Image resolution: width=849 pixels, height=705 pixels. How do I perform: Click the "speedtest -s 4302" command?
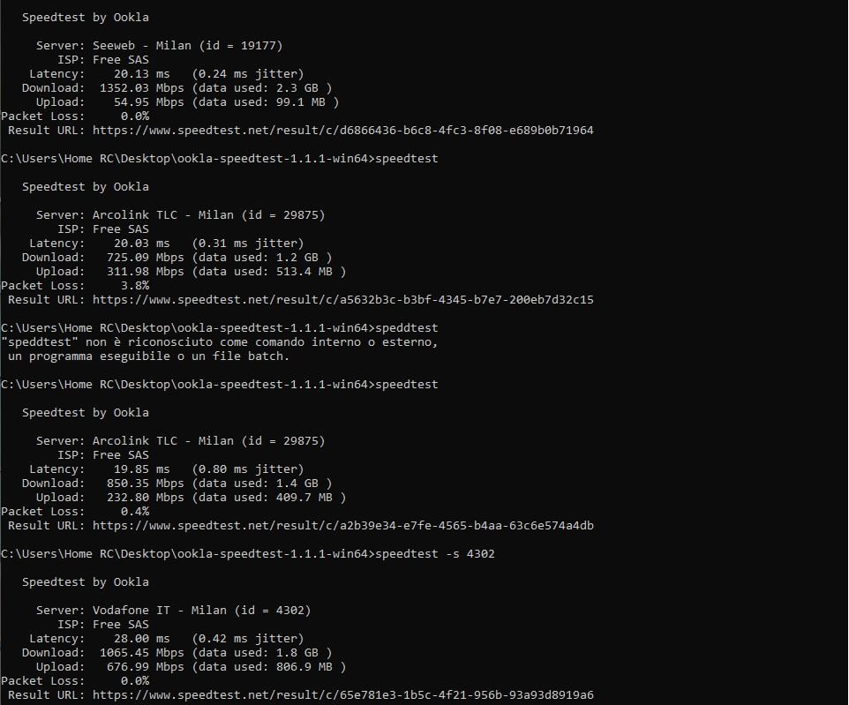(x=441, y=554)
